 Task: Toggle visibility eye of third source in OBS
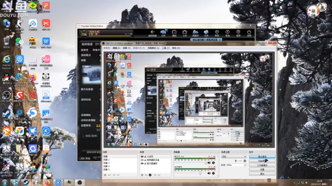click(x=142, y=163)
